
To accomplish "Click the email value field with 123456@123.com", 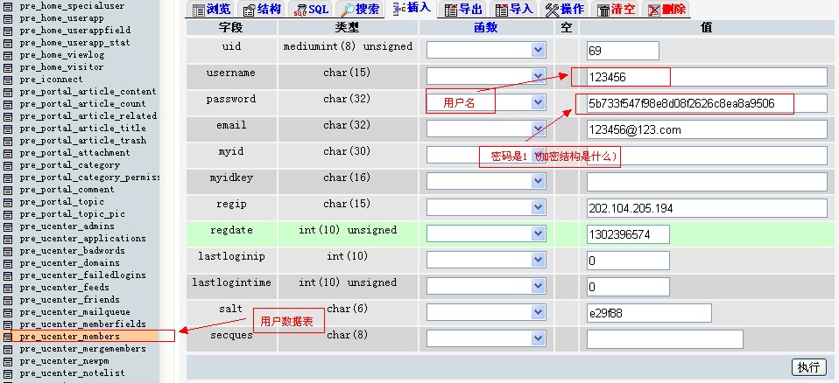I will point(707,129).
